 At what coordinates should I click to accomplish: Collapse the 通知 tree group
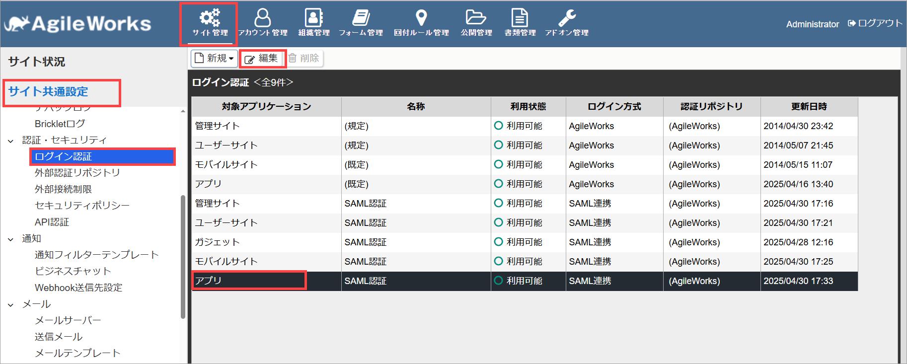10,239
